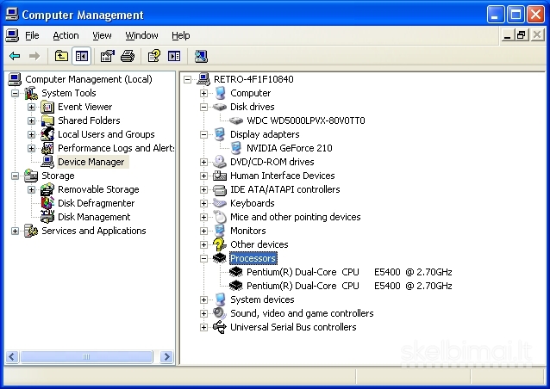Expand Universal Serial Bus controllers node
The height and width of the screenshot is (389, 550).
(204, 327)
